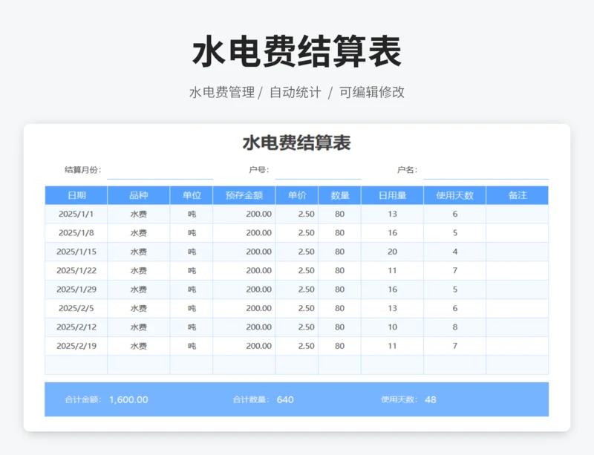Click total quantity 640 value
Screen dimensions: 594x455
(285, 399)
